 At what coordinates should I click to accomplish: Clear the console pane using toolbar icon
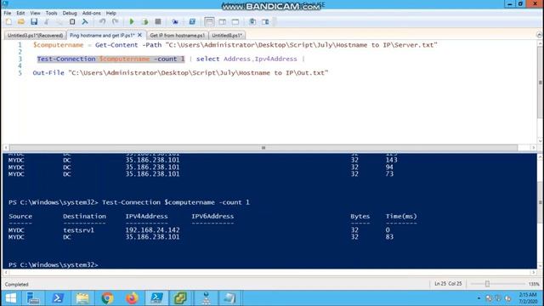pyautogui.click(x=85, y=22)
